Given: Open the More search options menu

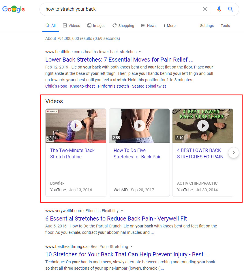Looking at the screenshot, I should 170,25.
